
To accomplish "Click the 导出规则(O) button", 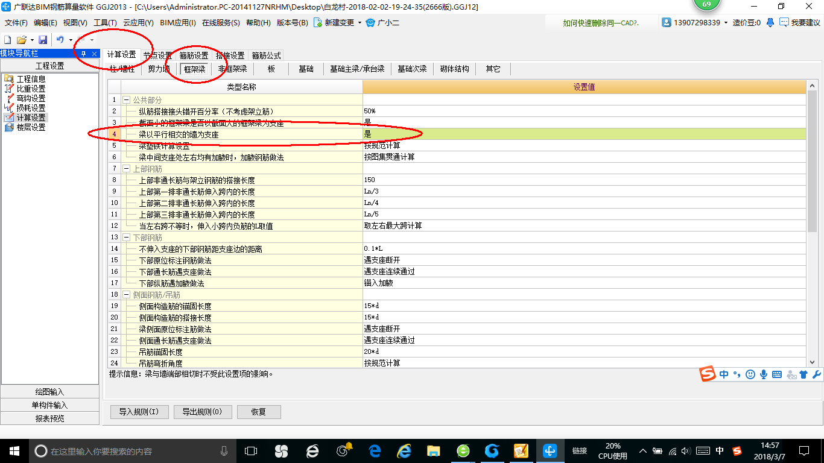I will 202,412.
